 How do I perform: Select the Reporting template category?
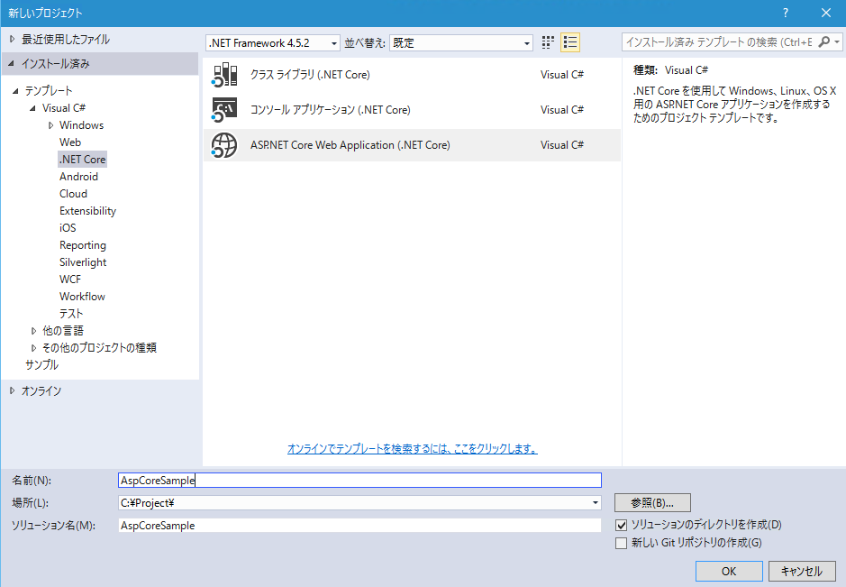(x=83, y=245)
